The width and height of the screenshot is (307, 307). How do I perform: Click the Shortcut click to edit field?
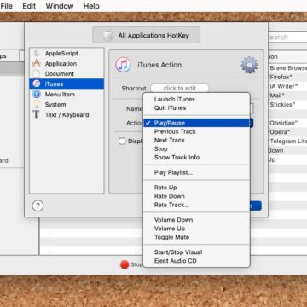click(180, 88)
